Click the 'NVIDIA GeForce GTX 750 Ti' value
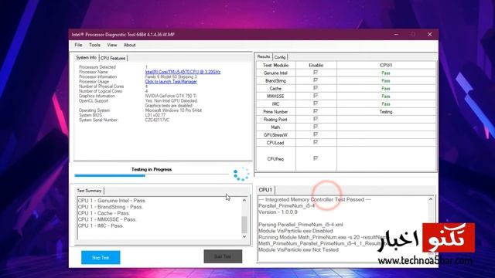Screen dimensions: 495x278 [170, 96]
